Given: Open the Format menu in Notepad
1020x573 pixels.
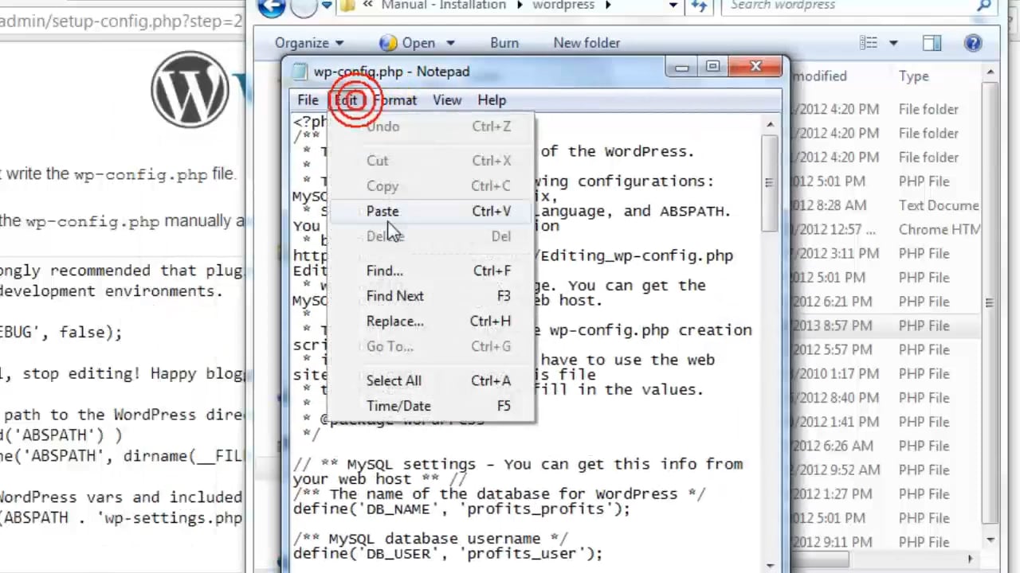Looking at the screenshot, I should point(396,100).
